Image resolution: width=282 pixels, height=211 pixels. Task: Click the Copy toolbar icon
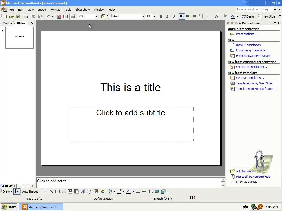[x=34, y=16]
